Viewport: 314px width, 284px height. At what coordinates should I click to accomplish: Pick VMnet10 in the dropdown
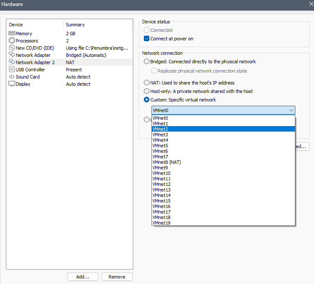click(x=223, y=173)
